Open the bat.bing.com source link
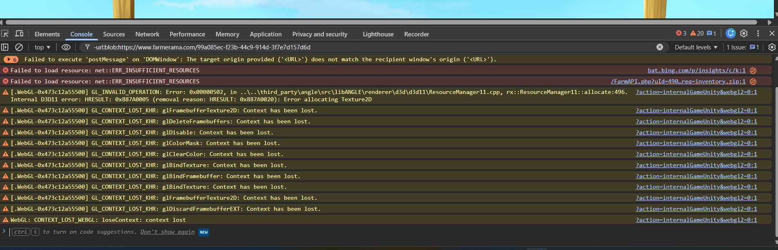Viewport: 778px width, 250px height. 696,71
